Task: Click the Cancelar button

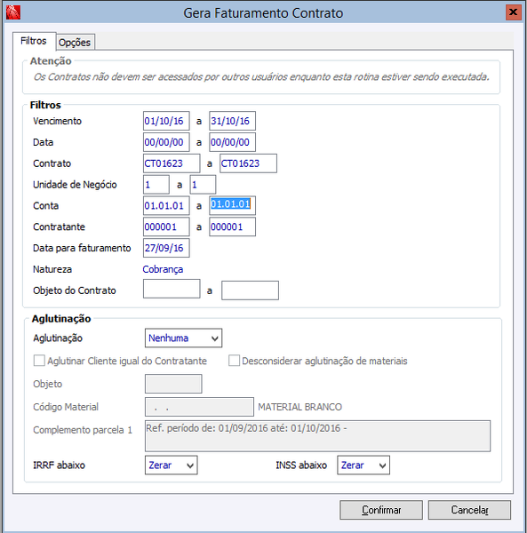Action: 469,510
